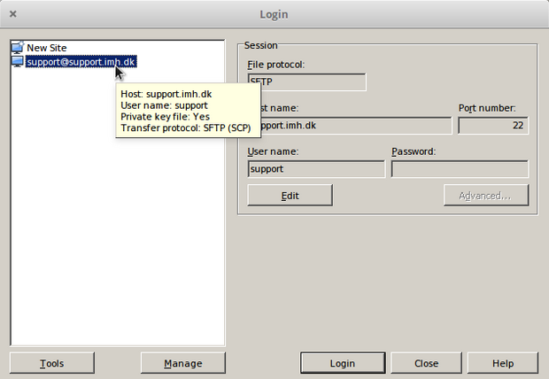
Task: Close the dialog with the title bar X
Action: [13, 14]
